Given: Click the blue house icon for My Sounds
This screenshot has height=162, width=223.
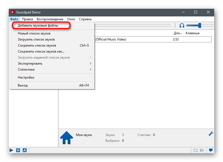Looking at the screenshot, I should coord(66,138).
